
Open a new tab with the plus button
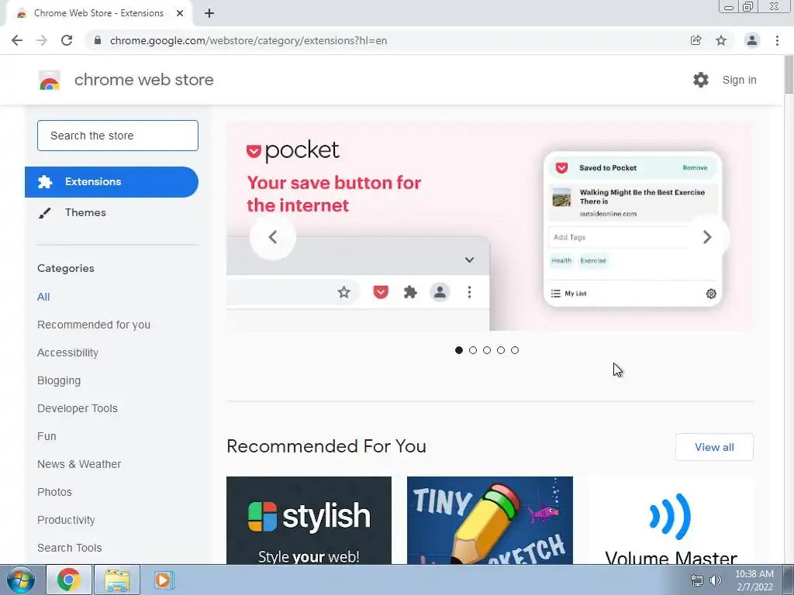(209, 13)
